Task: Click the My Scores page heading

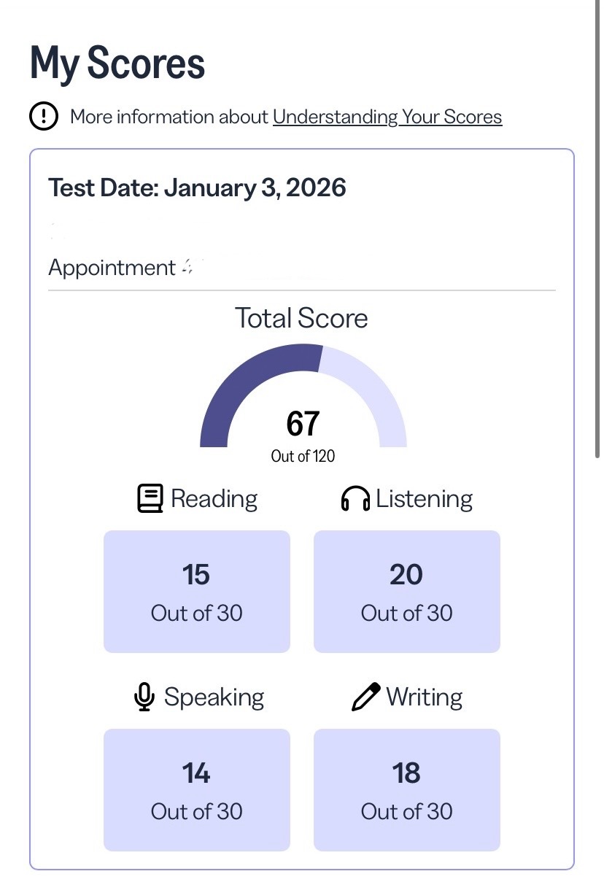Action: 117,63
